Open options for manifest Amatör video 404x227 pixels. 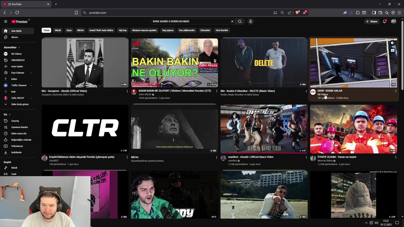(306, 157)
